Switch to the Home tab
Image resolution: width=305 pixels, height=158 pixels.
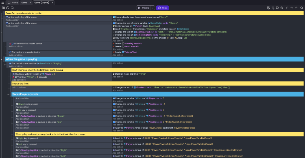coord(13,3)
